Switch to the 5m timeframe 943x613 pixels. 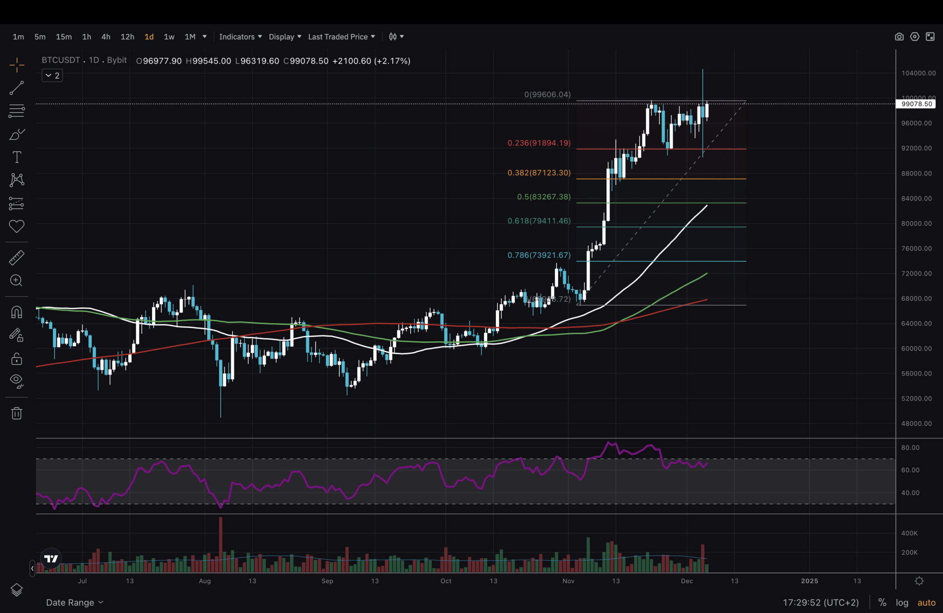point(40,37)
